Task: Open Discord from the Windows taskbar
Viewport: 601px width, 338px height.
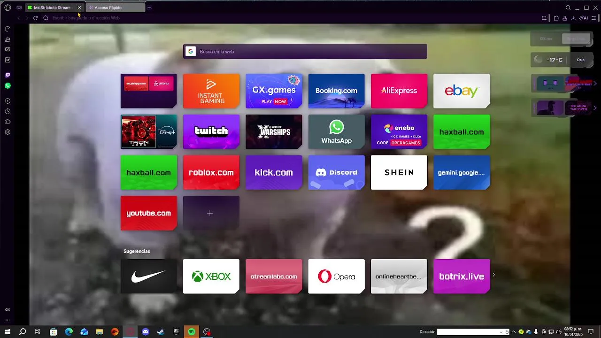Action: point(146,331)
